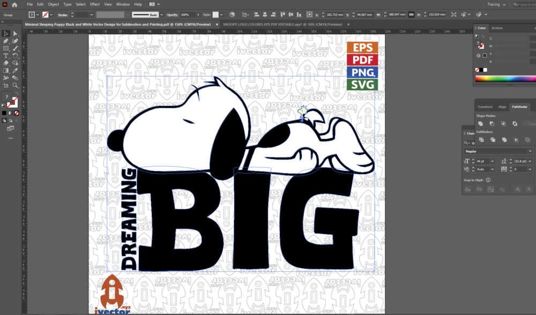Viewport: 536px width, 315px height.
Task: Click the H height value field
Action: [x=437, y=14]
